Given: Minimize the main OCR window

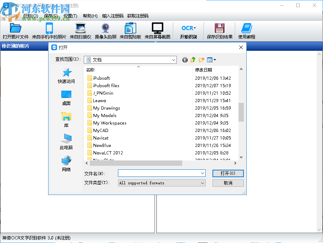Looking at the screenshot, I should pos(282,5).
